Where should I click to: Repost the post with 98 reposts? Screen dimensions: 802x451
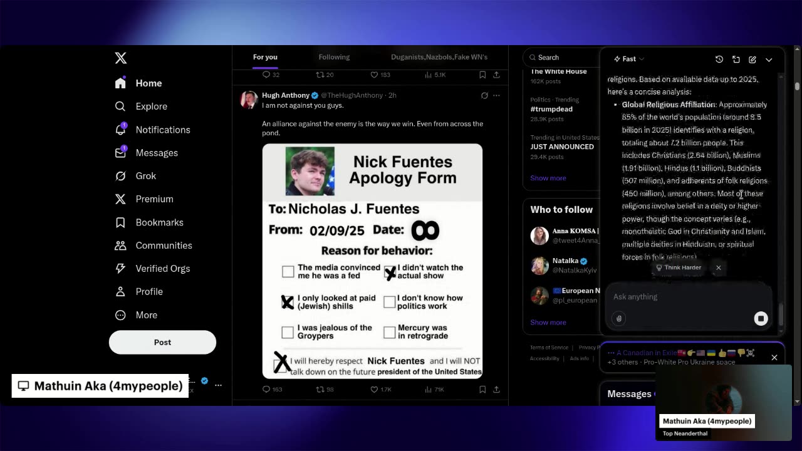point(325,390)
